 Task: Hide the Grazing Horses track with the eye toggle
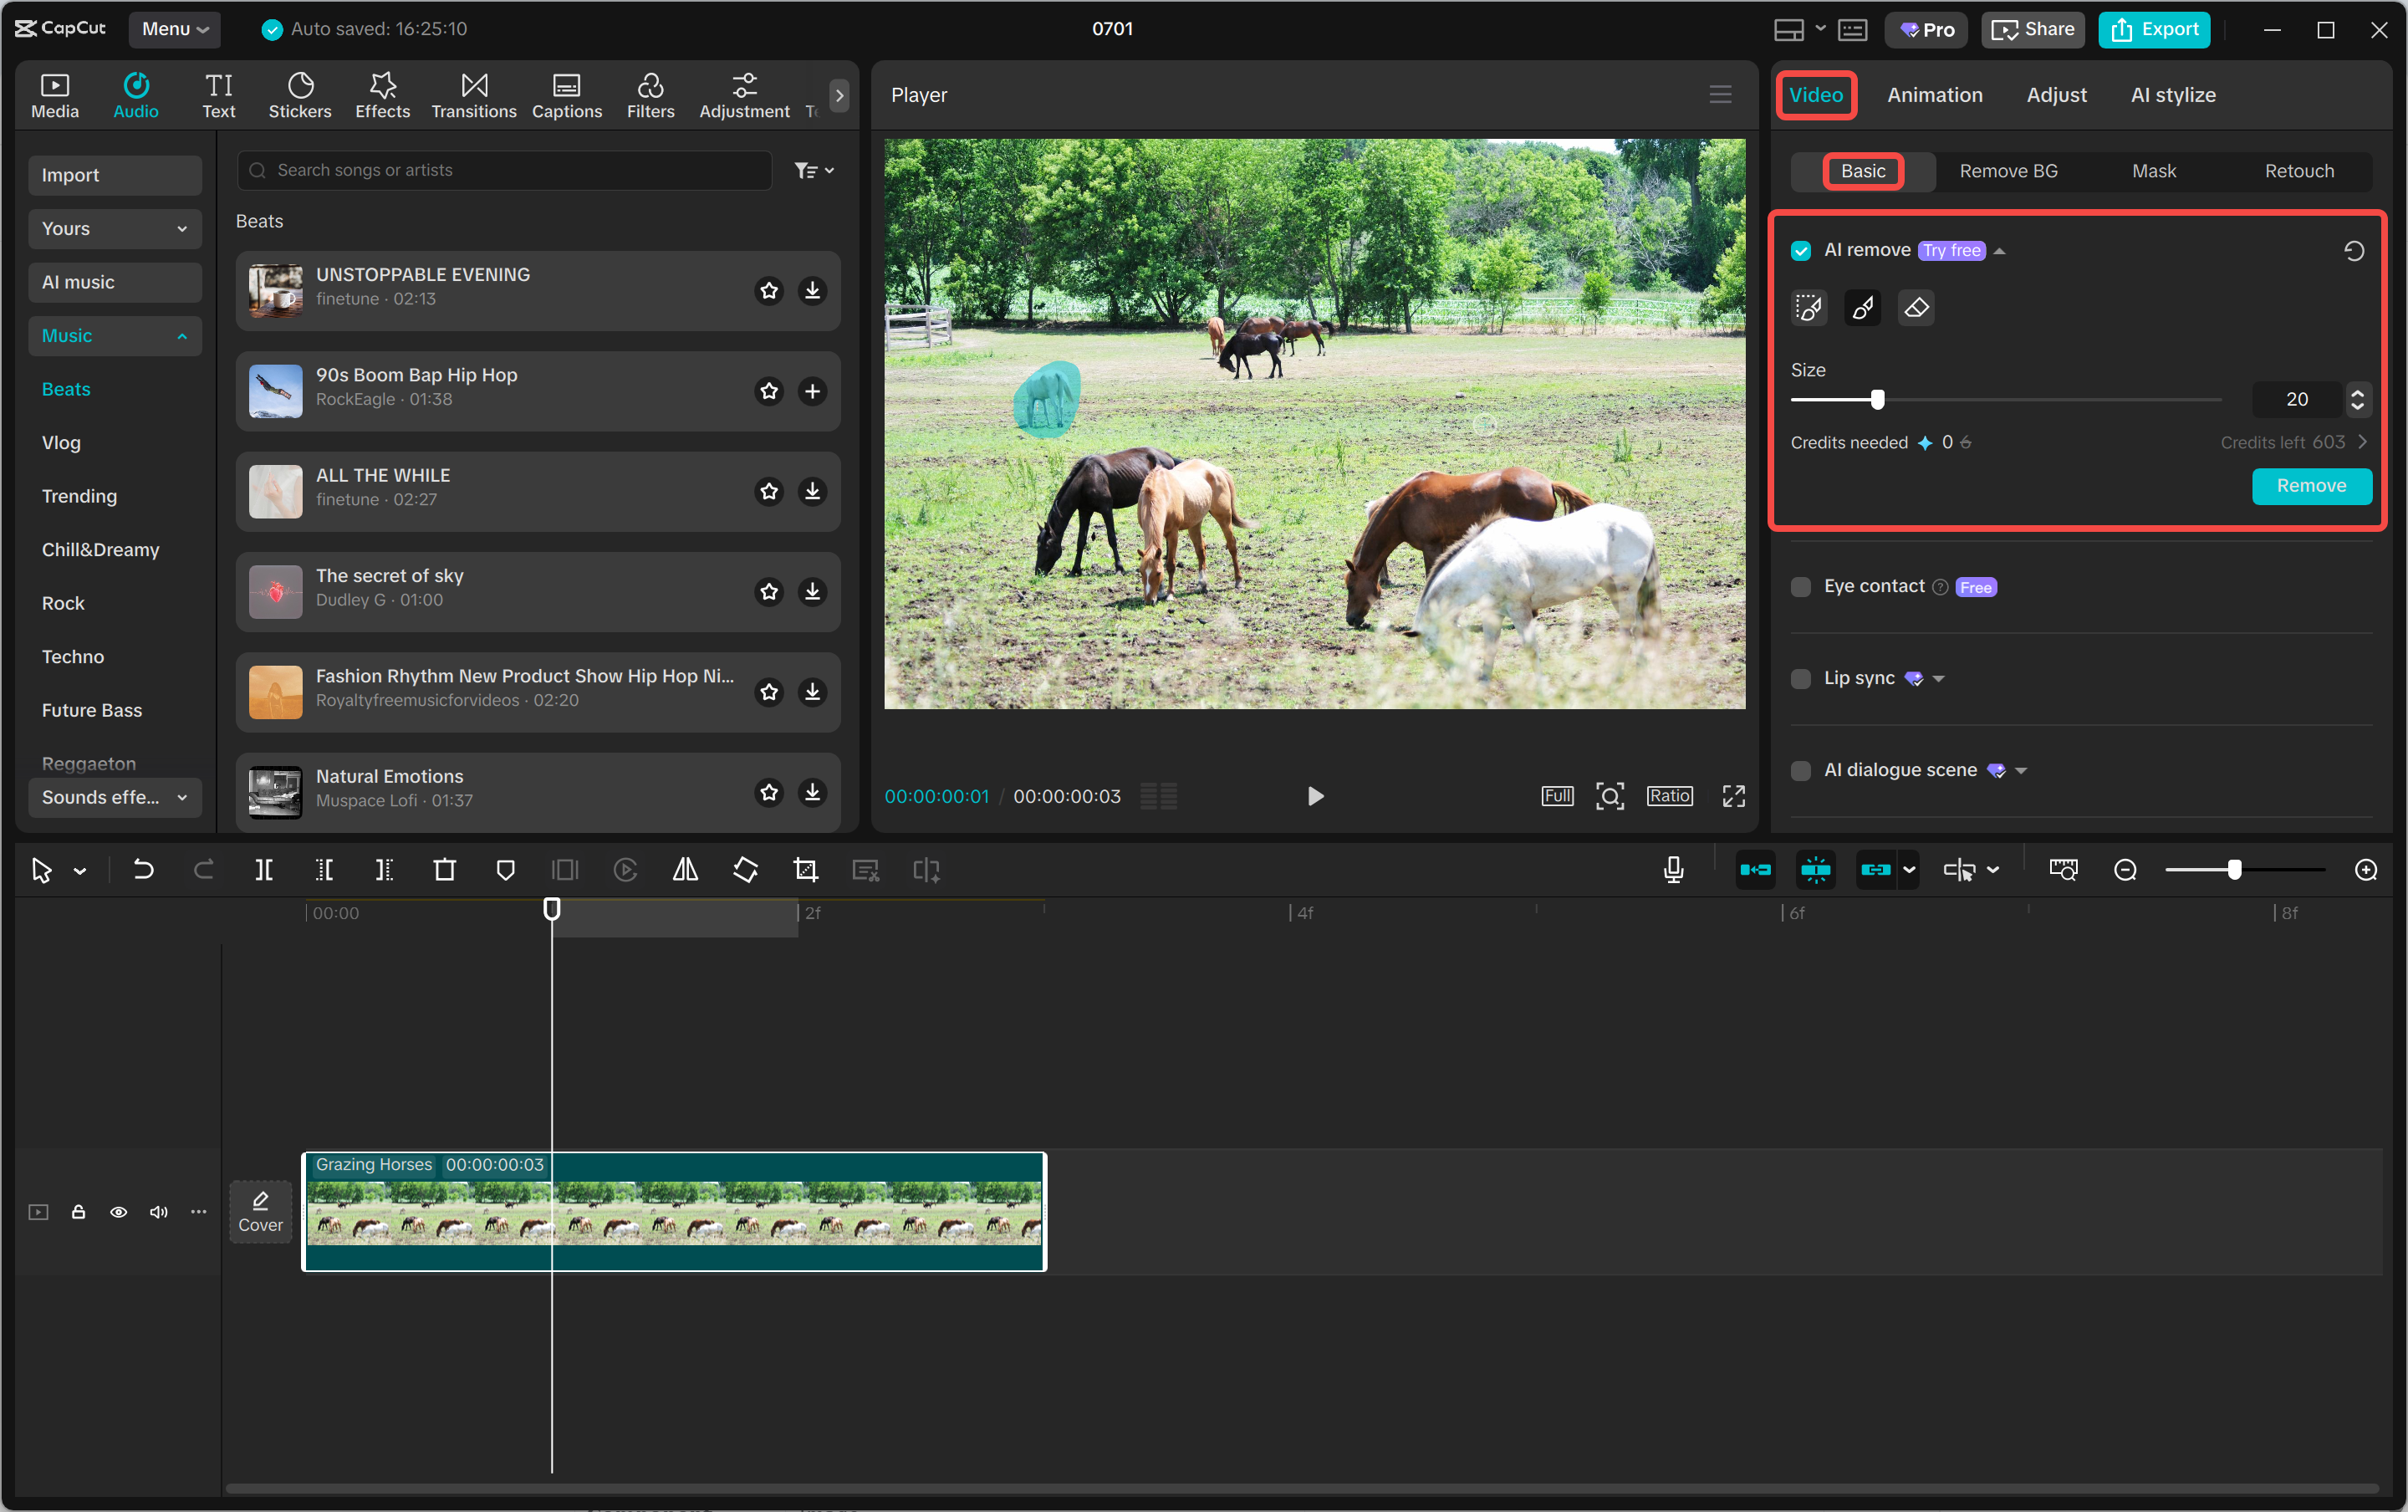[118, 1211]
